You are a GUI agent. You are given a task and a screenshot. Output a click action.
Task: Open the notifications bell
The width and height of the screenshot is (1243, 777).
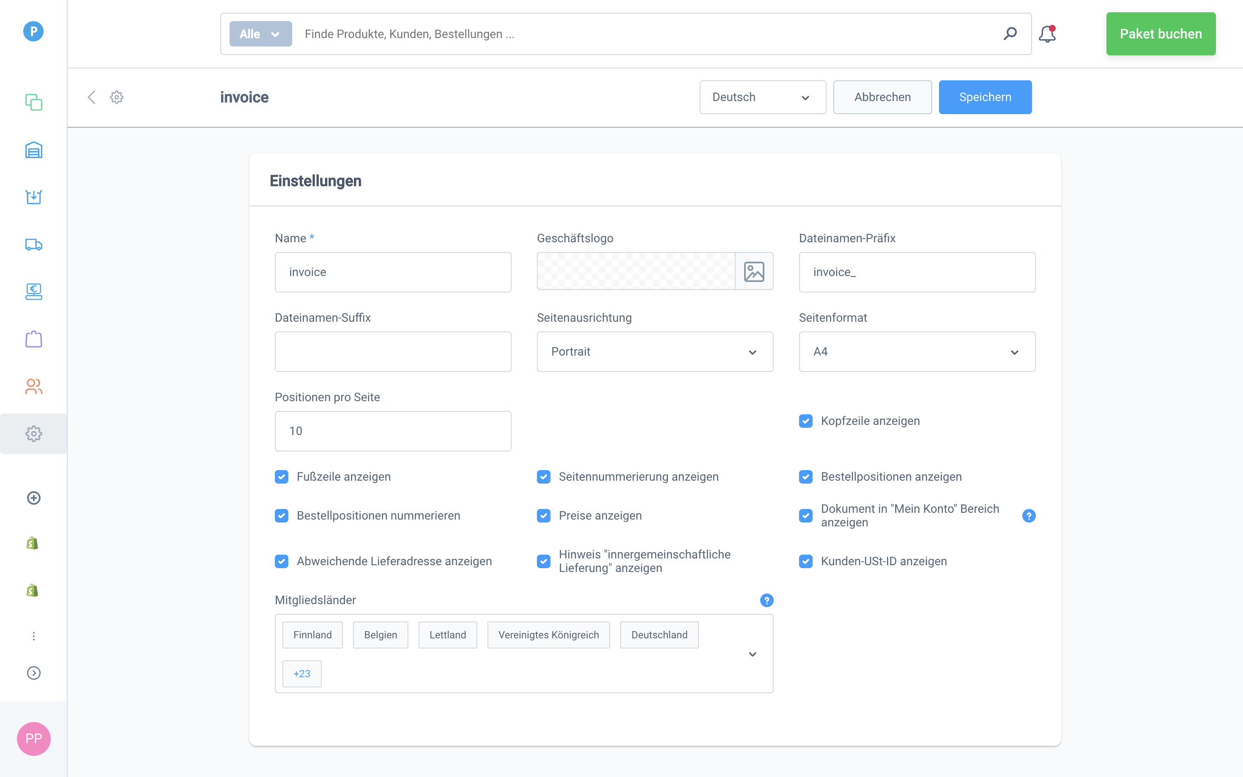click(x=1047, y=34)
